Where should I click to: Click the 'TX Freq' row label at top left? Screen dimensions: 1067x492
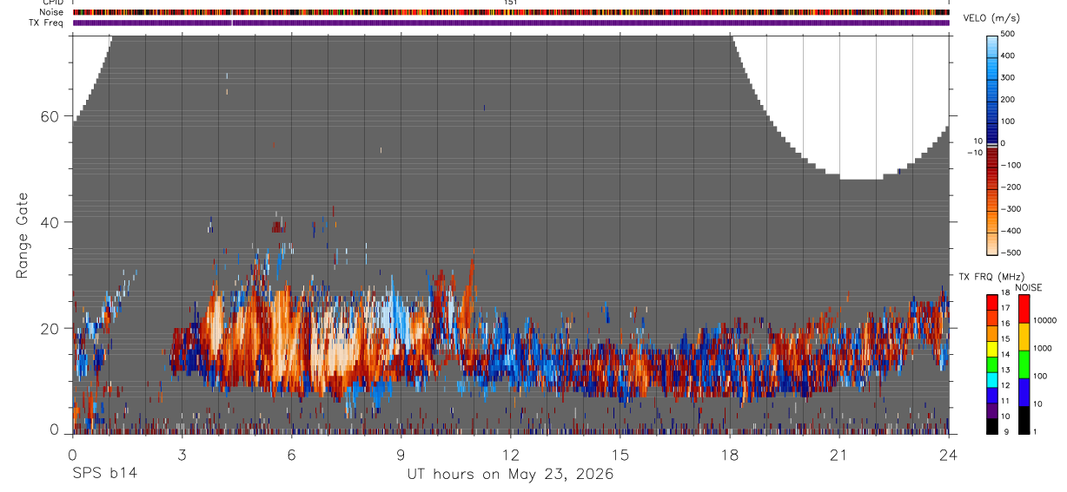pos(47,23)
